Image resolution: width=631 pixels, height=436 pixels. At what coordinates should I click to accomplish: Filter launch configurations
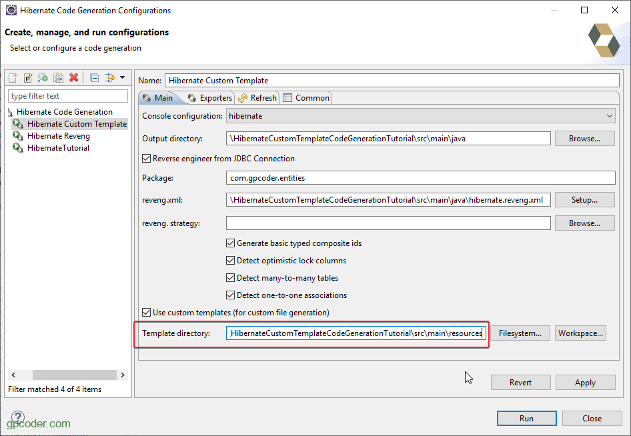pos(109,78)
